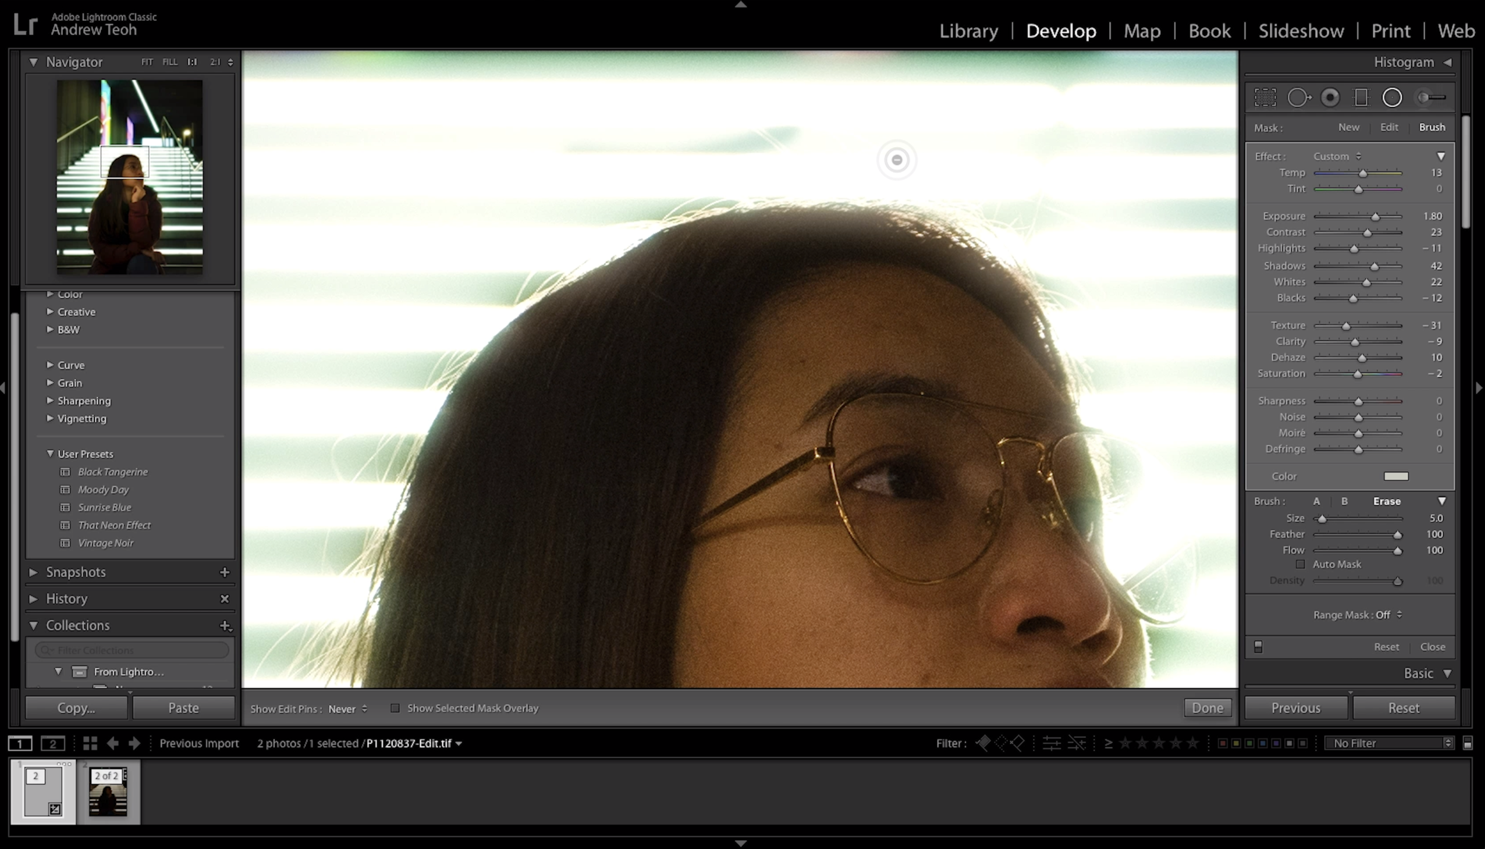The height and width of the screenshot is (849, 1485).
Task: Open the Slideshow module
Action: click(x=1300, y=30)
